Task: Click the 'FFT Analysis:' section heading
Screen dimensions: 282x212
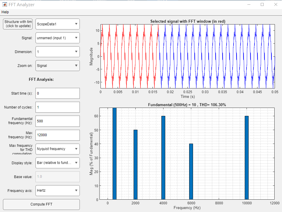Action: pos(41,79)
